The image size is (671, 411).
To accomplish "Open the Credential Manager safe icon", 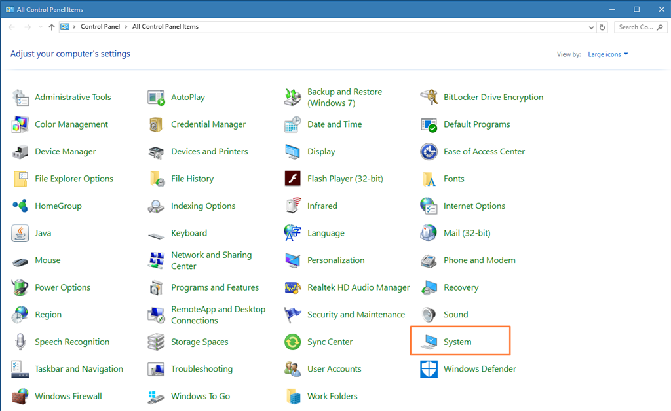I will pyautogui.click(x=156, y=125).
